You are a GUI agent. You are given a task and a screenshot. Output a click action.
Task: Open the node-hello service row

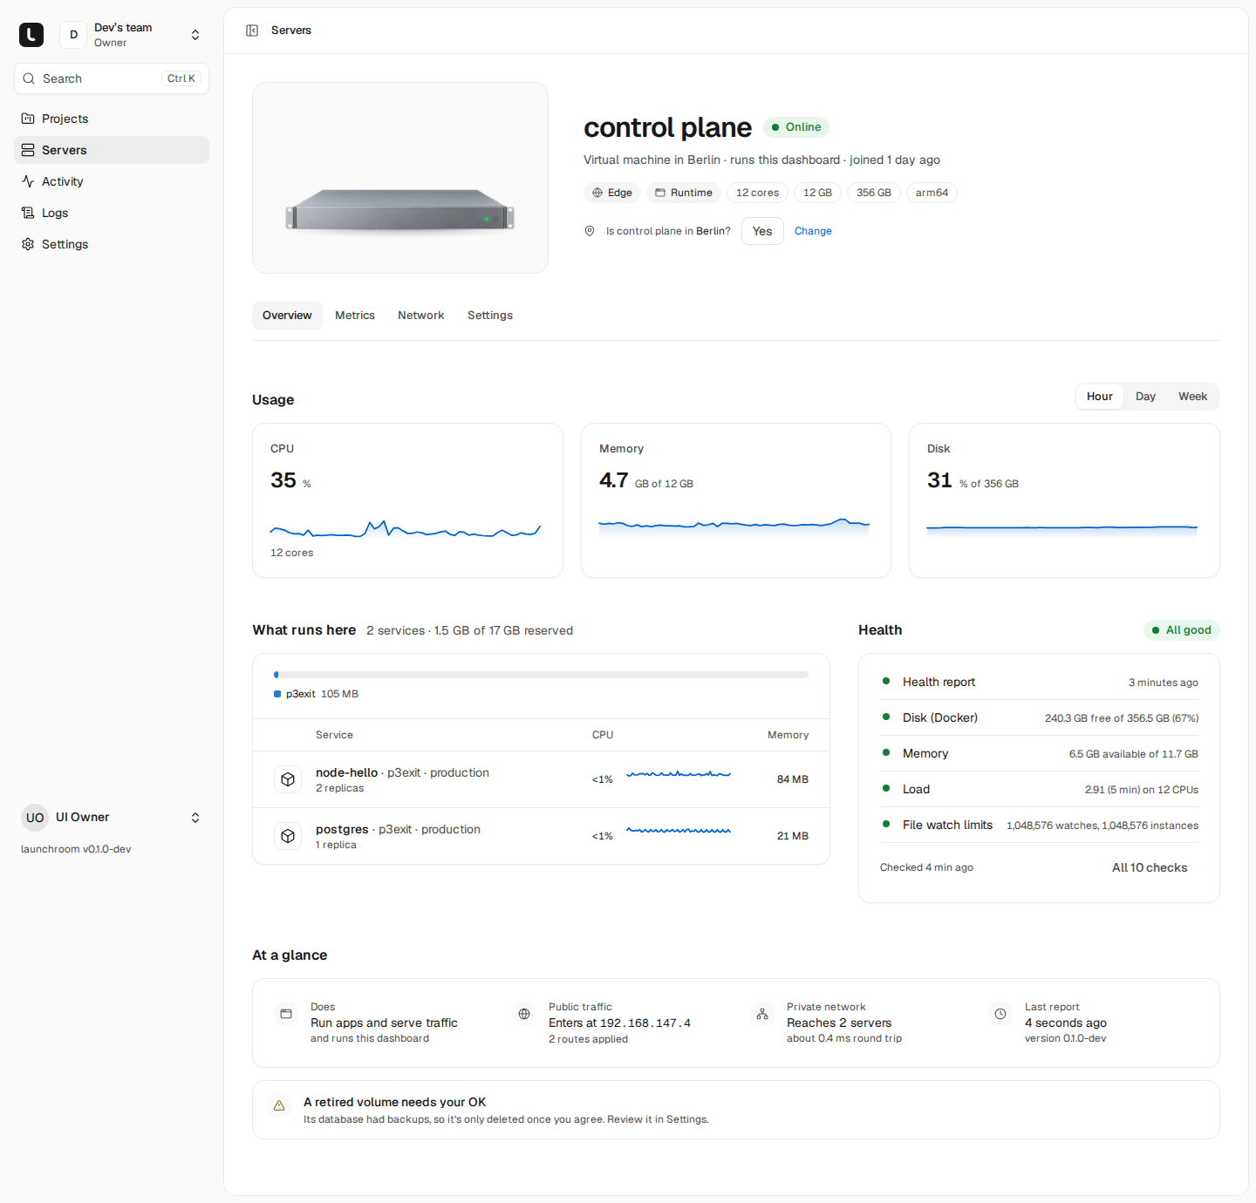[541, 779]
